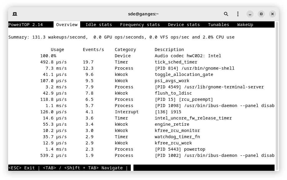Click the [PID 5443] powertop entry
The image size is (287, 180).
[x=180, y=149]
